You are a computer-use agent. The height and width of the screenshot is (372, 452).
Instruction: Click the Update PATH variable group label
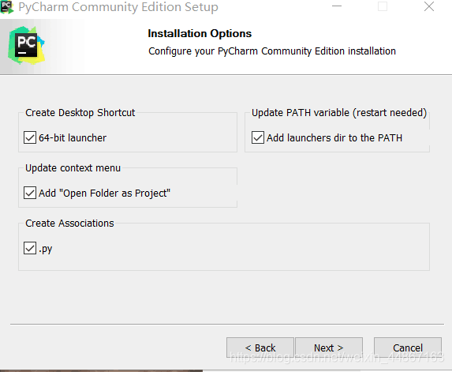[x=339, y=113]
